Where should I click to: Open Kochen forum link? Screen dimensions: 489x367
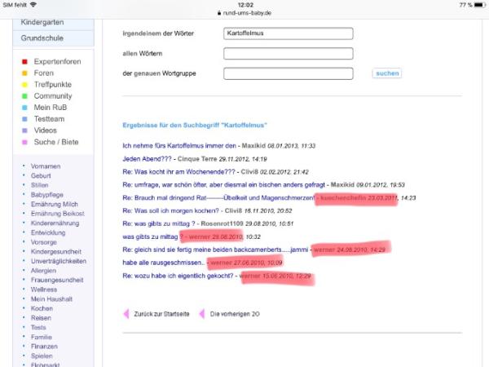click(42, 308)
